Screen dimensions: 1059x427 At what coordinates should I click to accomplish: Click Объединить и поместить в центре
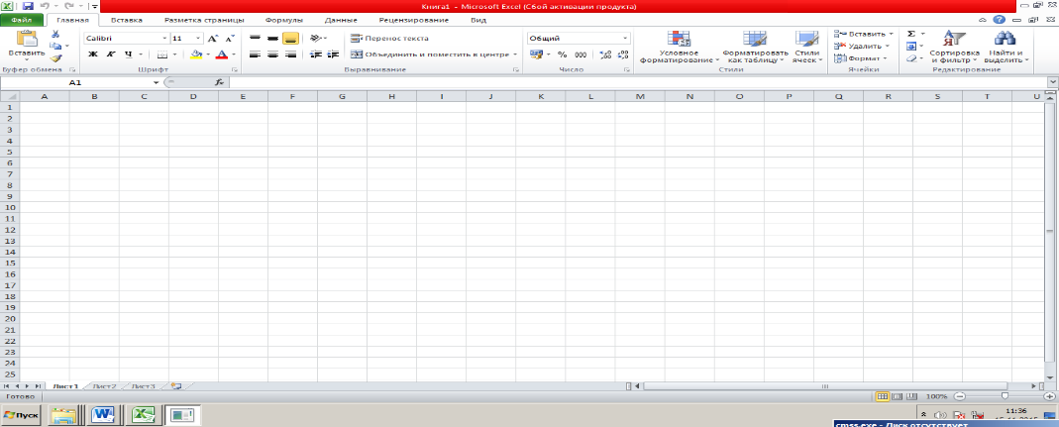432,54
